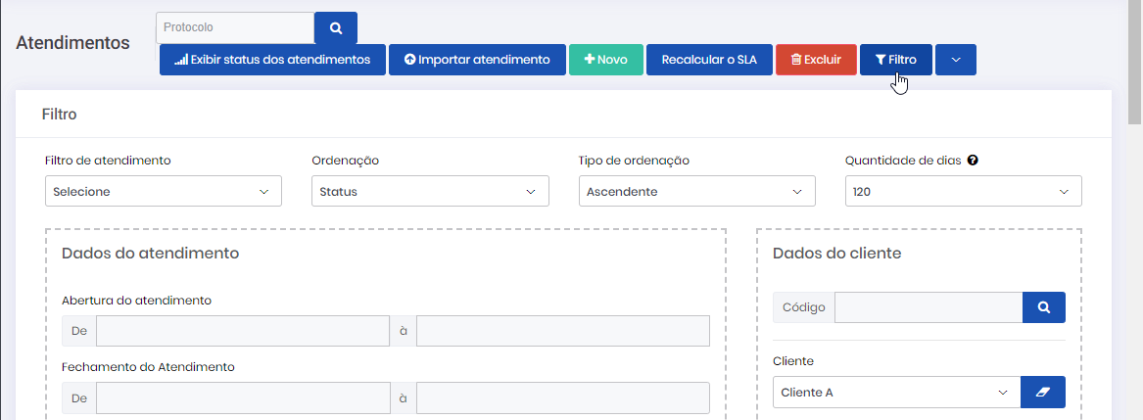The height and width of the screenshot is (420, 1143).
Task: Click Abertura do atendimento 'De' date field
Action: click(243, 332)
